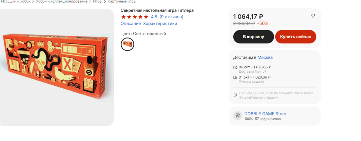Go to Игрушки и хобби breadcrumb
The image size is (361, 141).
coord(16,1)
